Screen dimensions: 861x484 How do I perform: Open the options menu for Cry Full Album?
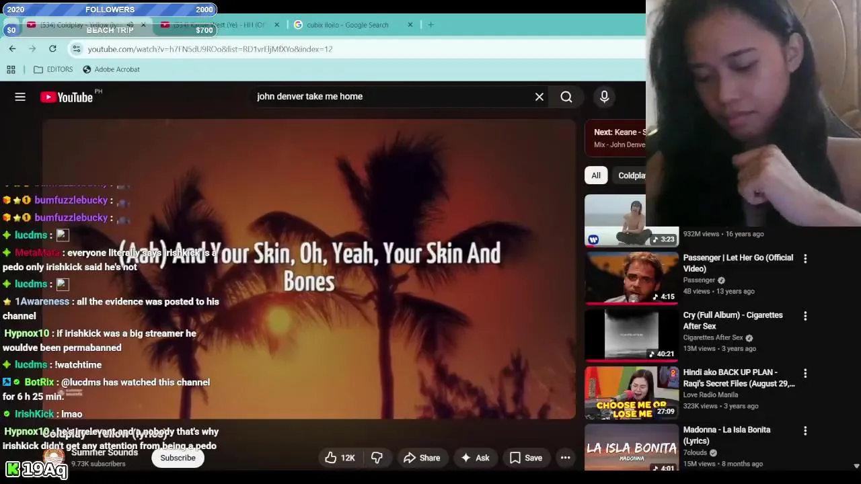(805, 316)
